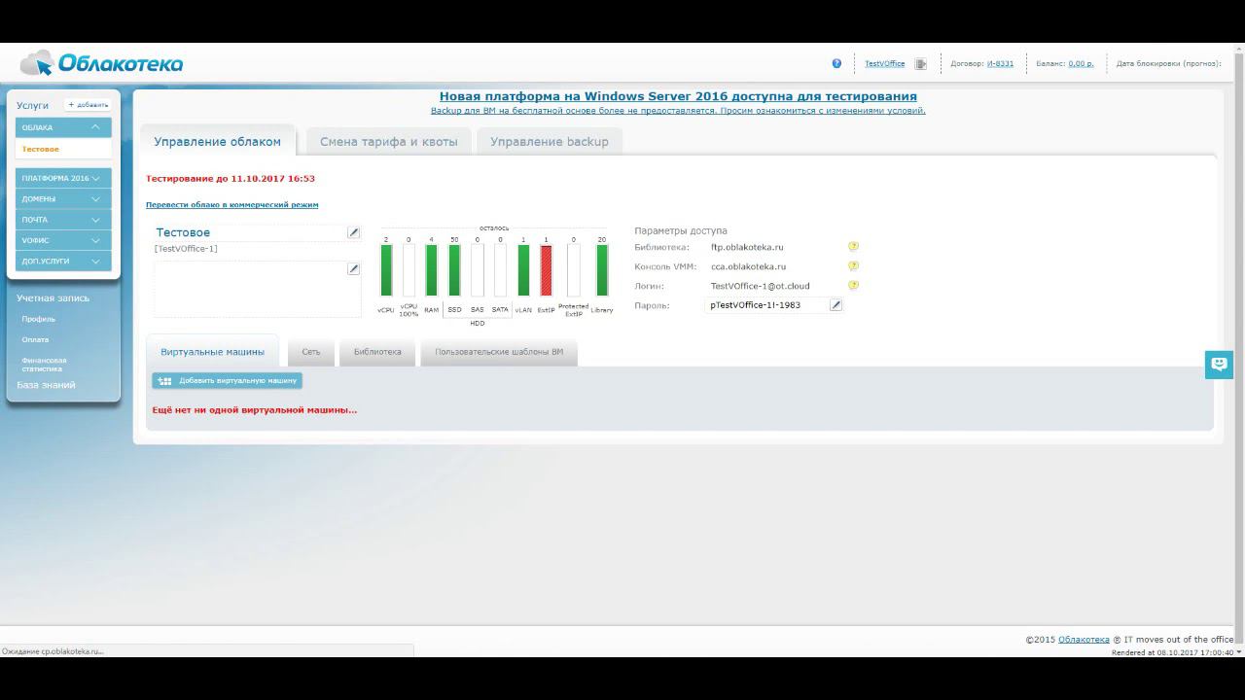Click the Учетная запись heading

point(53,298)
